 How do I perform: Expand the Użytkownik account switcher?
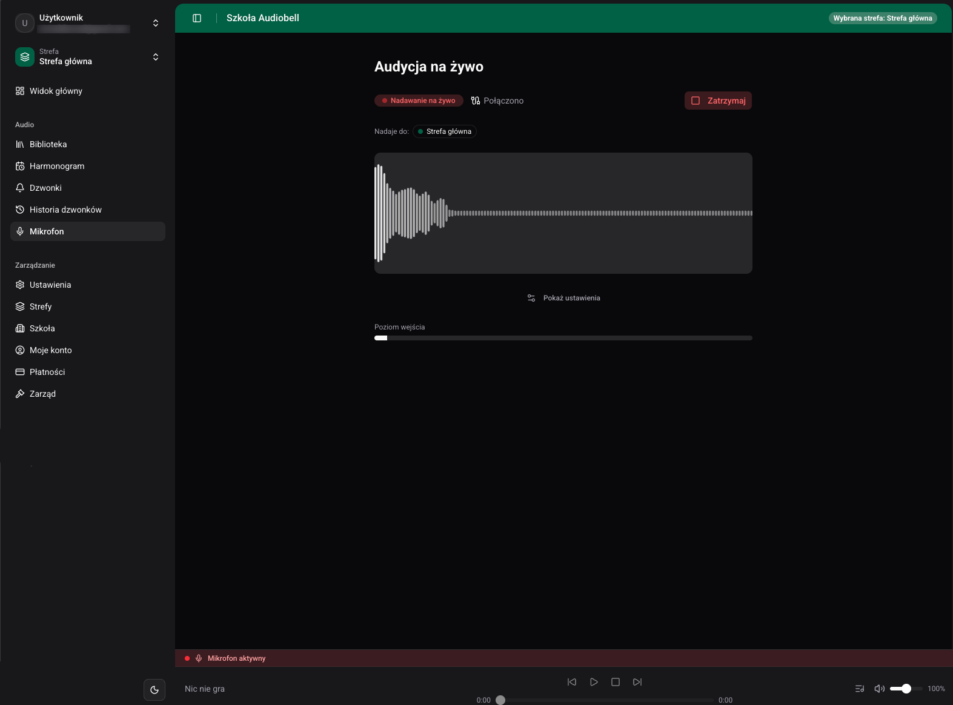point(88,23)
